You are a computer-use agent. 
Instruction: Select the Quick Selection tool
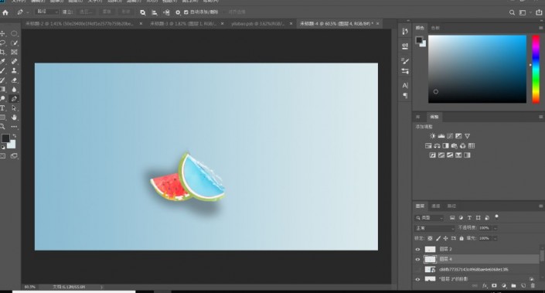(x=14, y=43)
